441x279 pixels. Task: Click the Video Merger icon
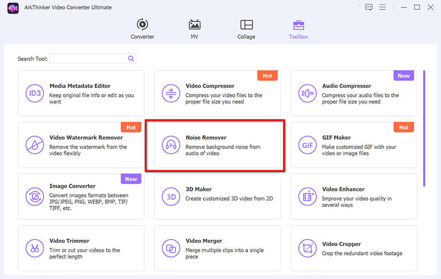pyautogui.click(x=171, y=248)
